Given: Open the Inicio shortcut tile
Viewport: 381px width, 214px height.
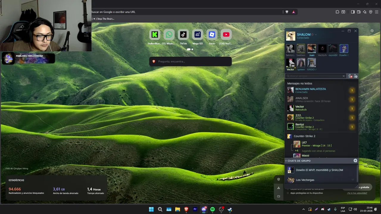Looking at the screenshot, I should pos(212,34).
